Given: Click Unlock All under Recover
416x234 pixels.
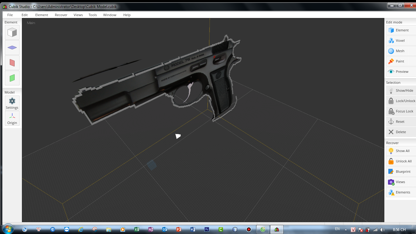Looking at the screenshot, I should click(401, 161).
